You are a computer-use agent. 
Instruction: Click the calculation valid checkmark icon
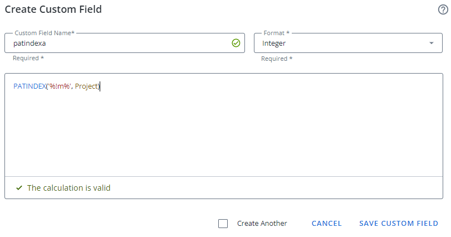[x=19, y=188]
